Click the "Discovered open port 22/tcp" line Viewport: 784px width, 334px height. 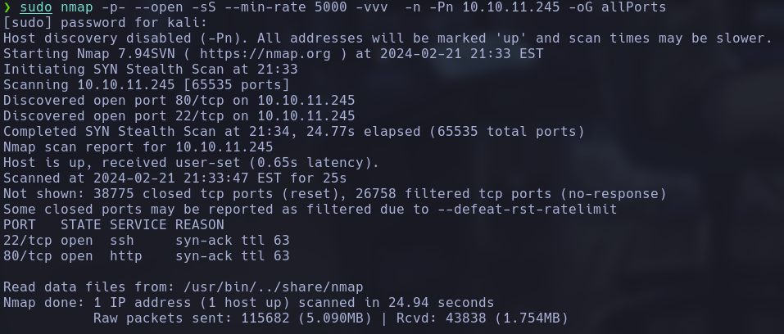179,116
